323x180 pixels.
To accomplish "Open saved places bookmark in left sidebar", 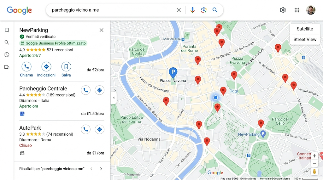I will pos(7,30).
